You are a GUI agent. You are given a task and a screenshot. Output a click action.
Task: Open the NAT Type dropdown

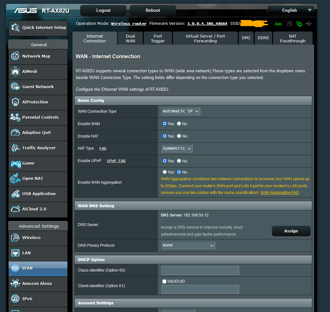click(x=177, y=148)
